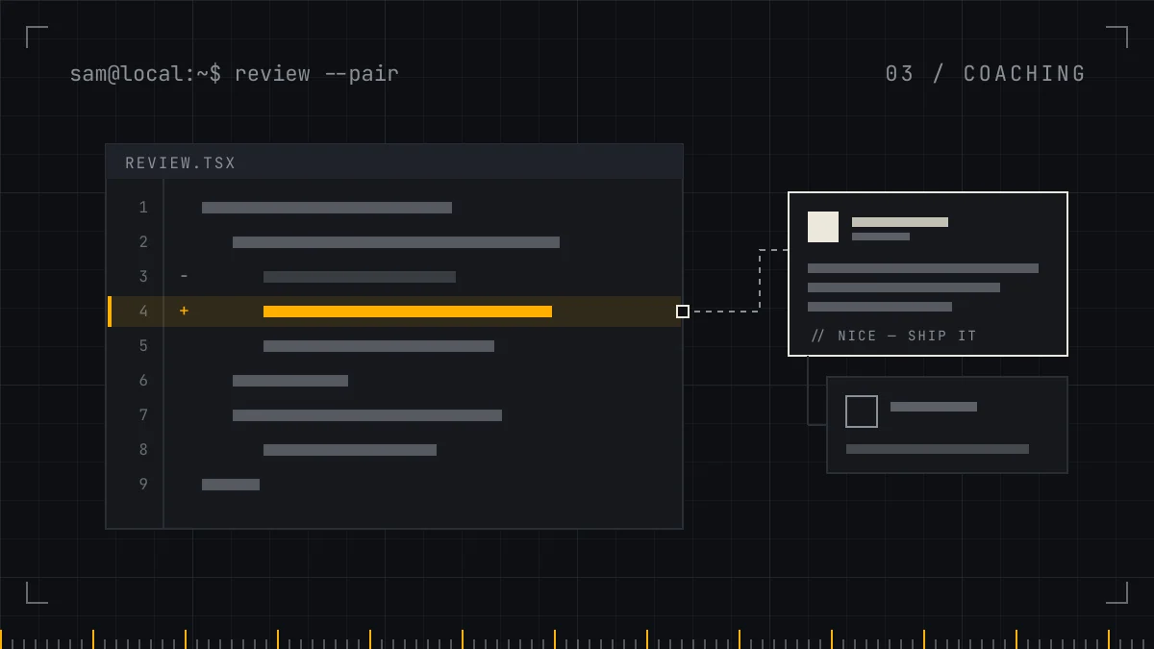This screenshot has width=1154, height=649.
Task: Click the small connector square beside line 4
Action: 683,312
